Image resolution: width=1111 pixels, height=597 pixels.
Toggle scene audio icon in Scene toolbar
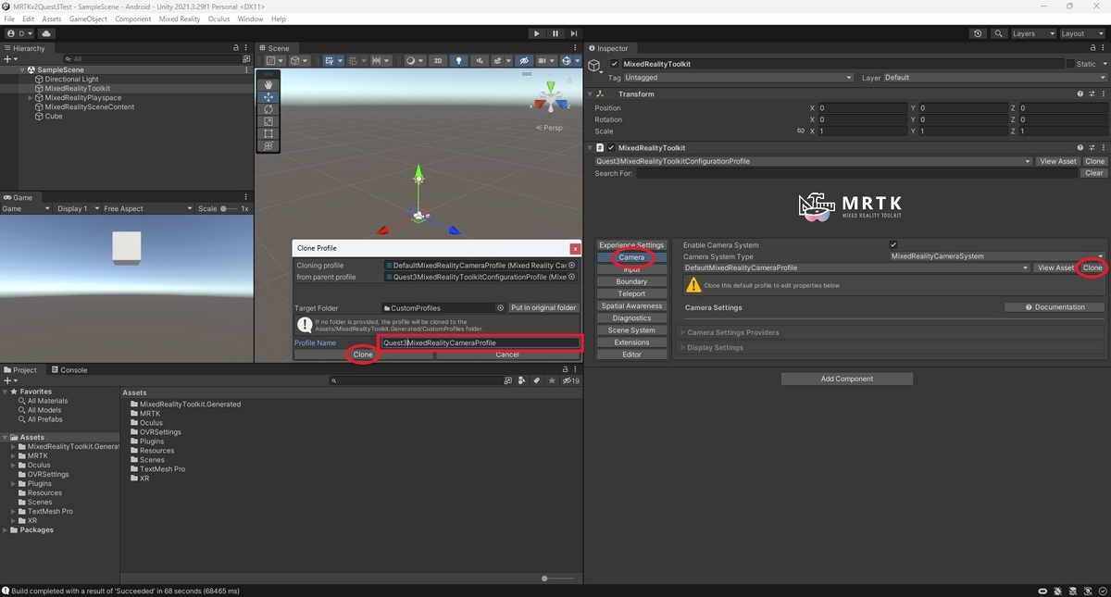pyautogui.click(x=480, y=61)
